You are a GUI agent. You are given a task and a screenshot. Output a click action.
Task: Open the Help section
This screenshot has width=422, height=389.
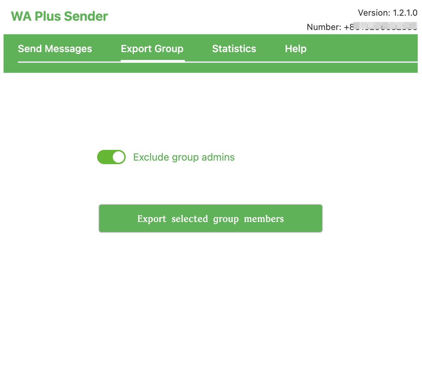tap(296, 49)
